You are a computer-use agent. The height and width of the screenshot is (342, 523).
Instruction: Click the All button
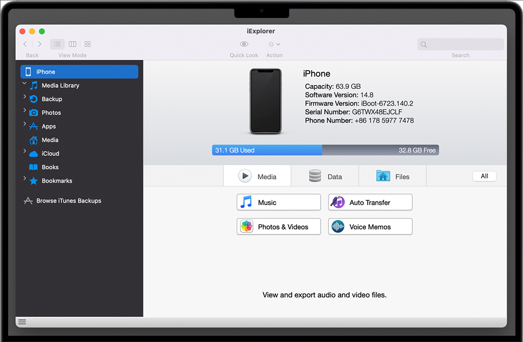(484, 176)
